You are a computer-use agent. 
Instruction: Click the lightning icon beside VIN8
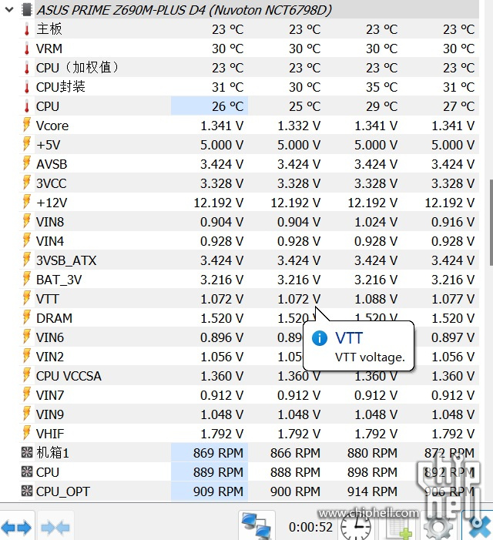pyautogui.click(x=26, y=221)
